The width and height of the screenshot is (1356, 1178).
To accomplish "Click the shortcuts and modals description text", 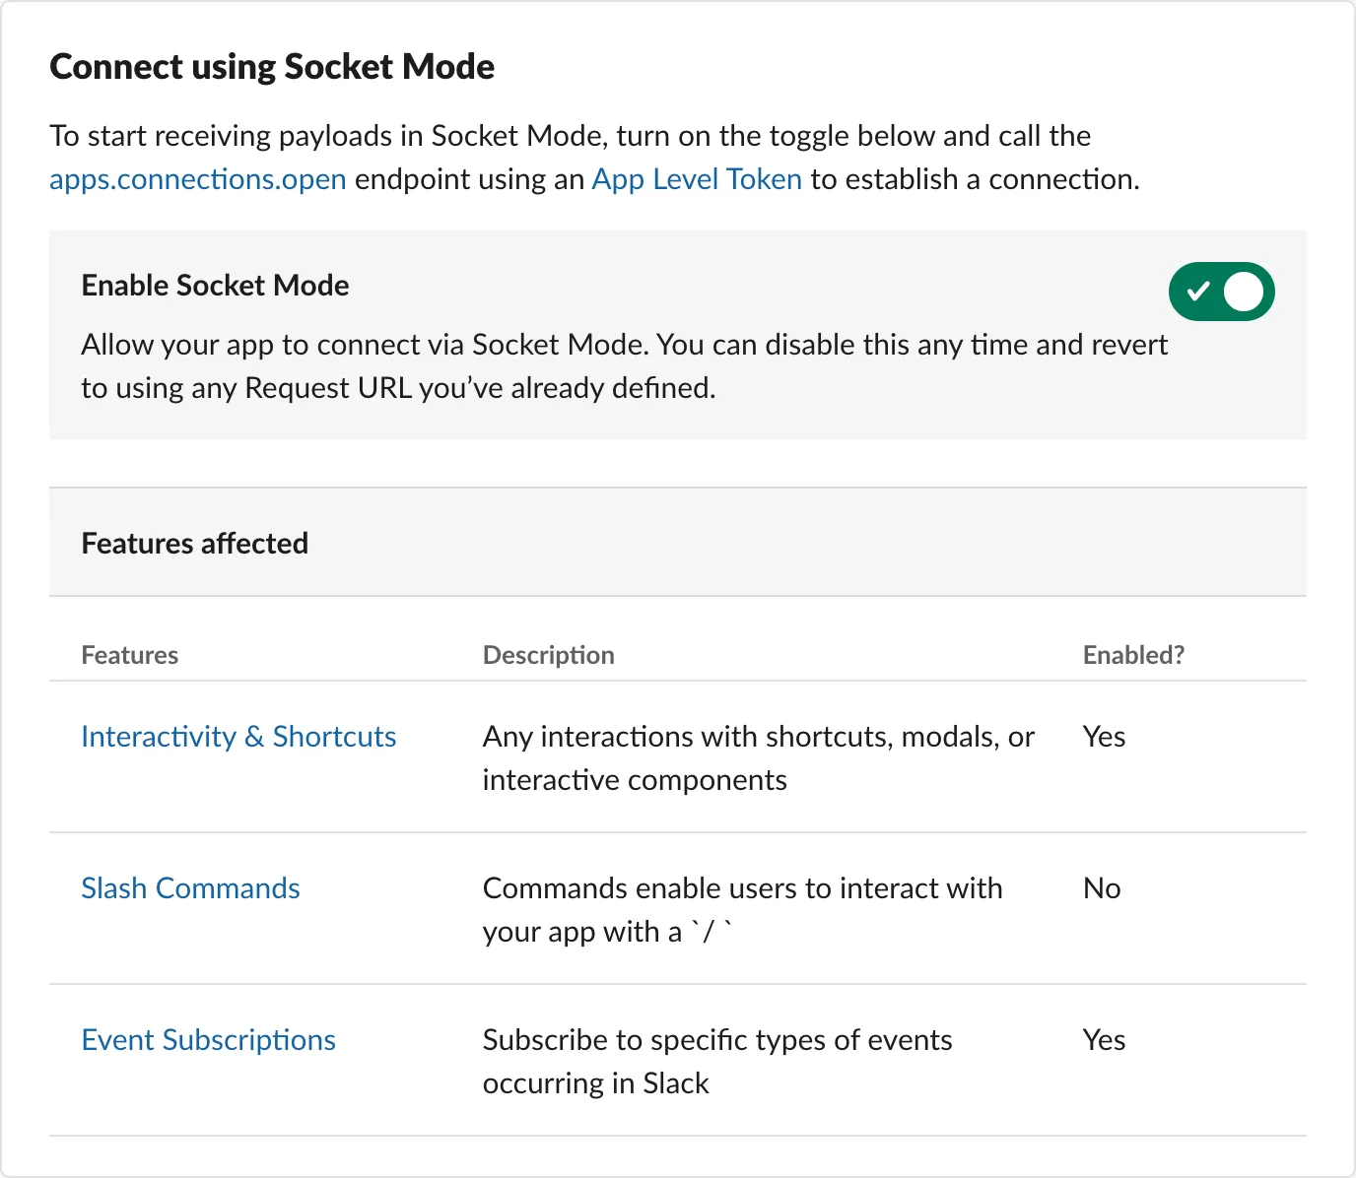I will tap(757, 757).
